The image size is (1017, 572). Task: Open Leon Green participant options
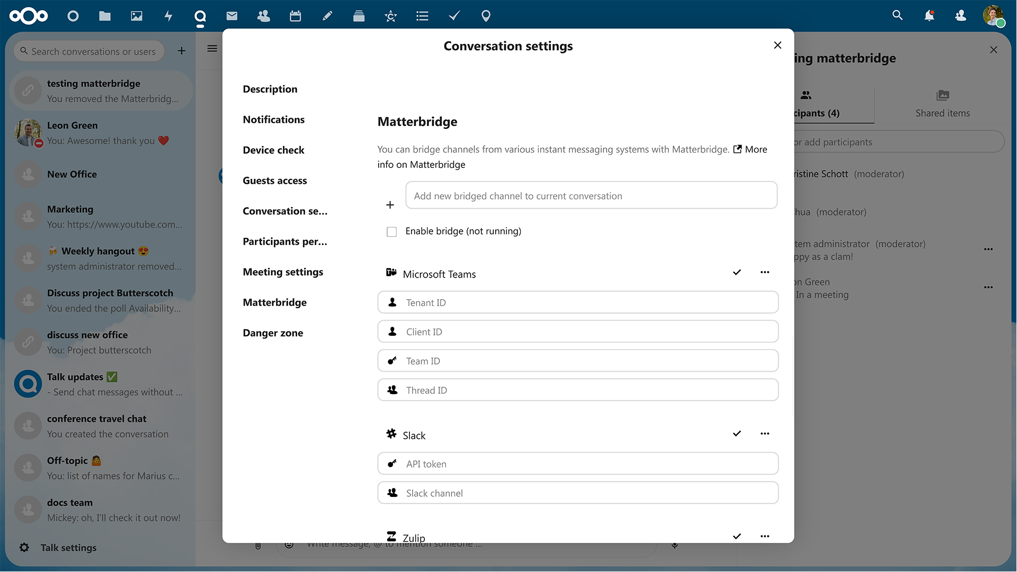point(988,288)
